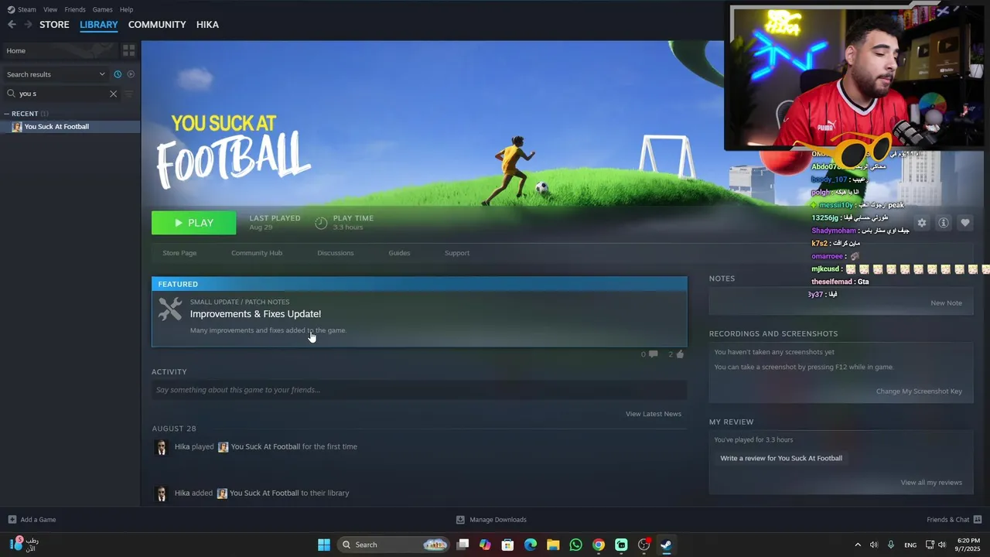The image size is (990, 557).
Task: Open the STORE section
Action: pyautogui.click(x=54, y=25)
